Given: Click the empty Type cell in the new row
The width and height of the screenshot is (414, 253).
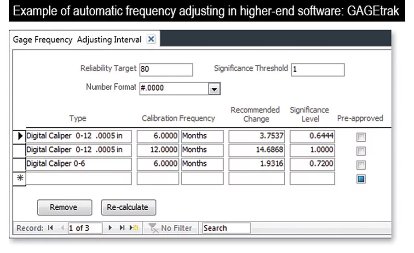Looking at the screenshot, I should tap(79, 178).
